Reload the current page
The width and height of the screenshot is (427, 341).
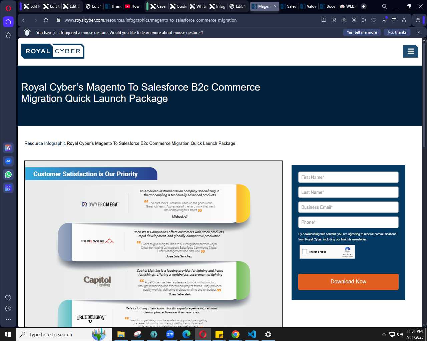click(46, 20)
